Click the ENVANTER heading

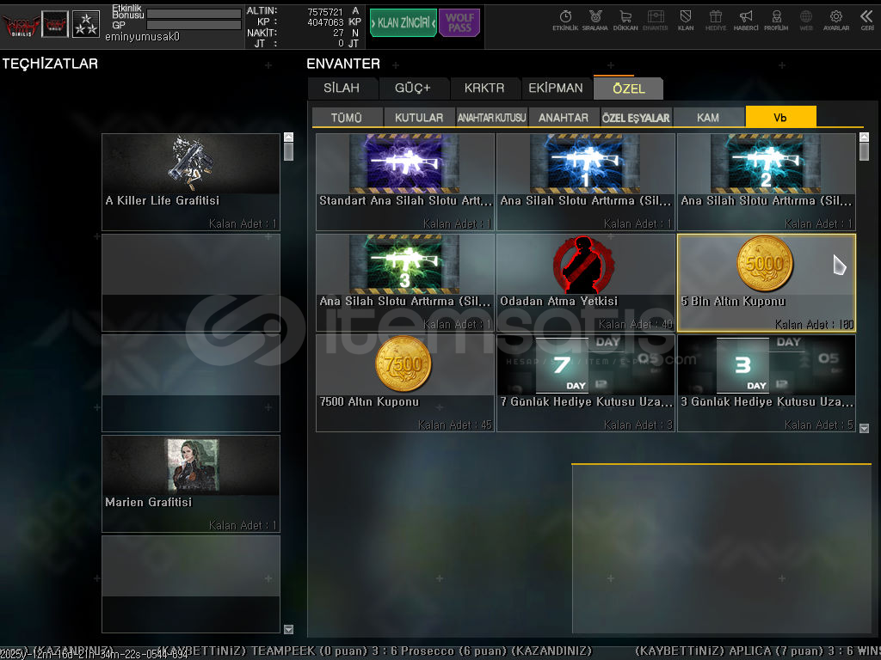pyautogui.click(x=343, y=64)
